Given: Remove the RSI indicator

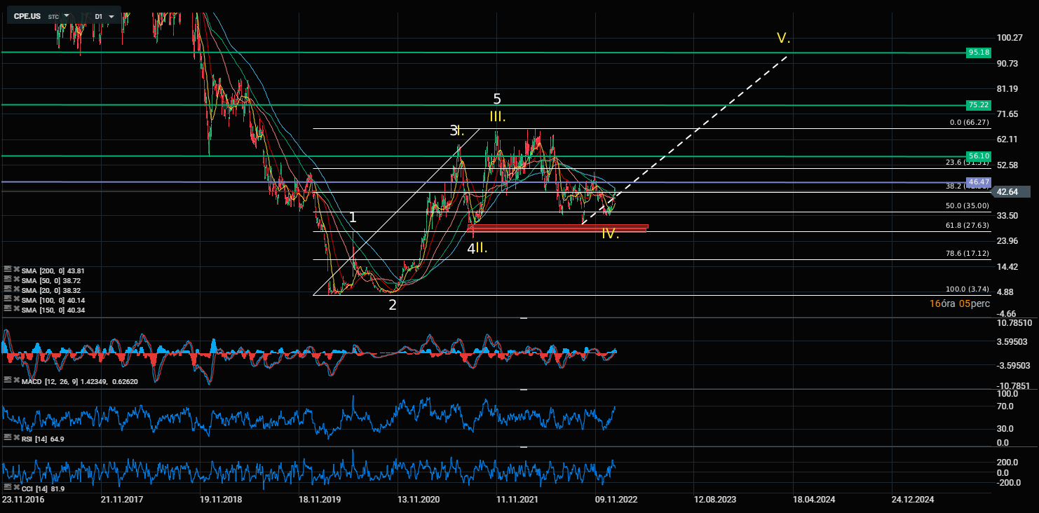Looking at the screenshot, I should [15, 437].
